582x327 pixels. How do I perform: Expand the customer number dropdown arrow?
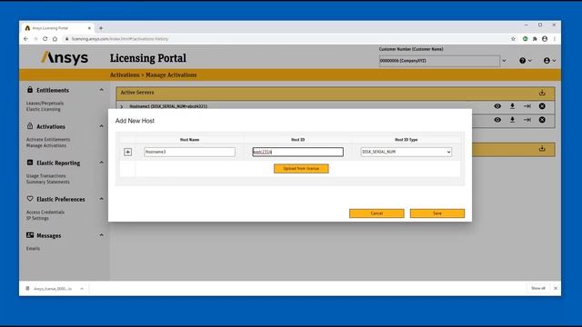click(x=504, y=61)
